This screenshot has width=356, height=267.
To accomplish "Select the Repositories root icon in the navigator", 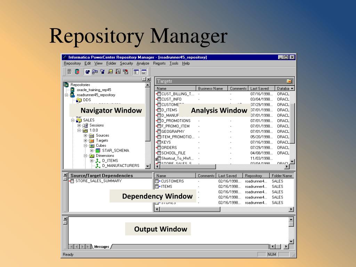I will 66,85.
